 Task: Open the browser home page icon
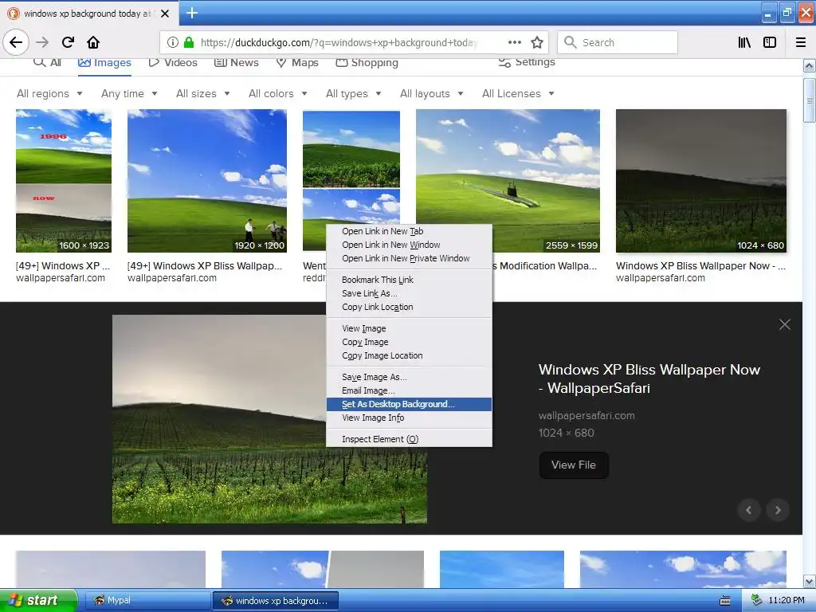click(93, 42)
